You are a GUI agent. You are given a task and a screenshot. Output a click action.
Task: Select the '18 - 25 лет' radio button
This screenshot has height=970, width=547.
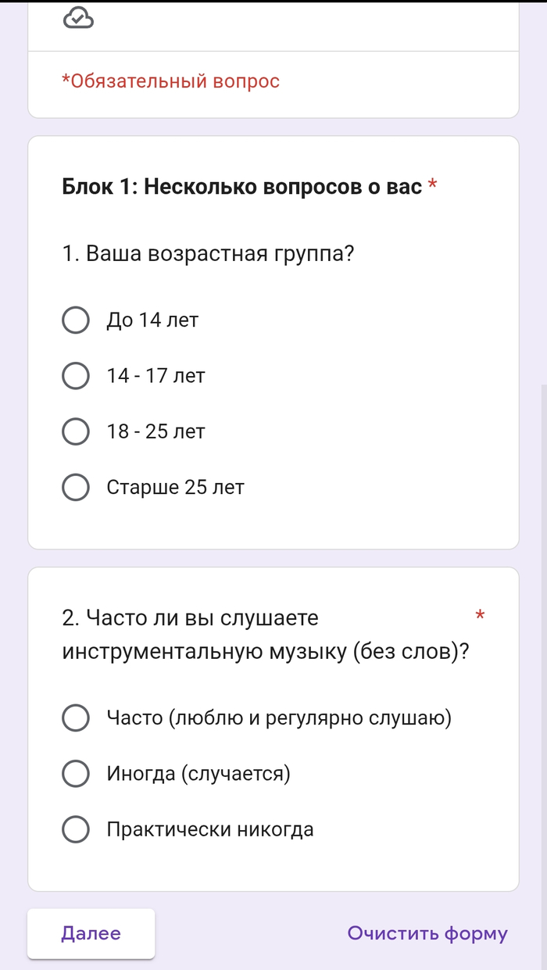75,431
